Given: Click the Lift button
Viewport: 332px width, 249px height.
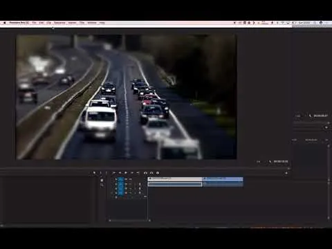Looking at the screenshot, I should pyautogui.click(x=145, y=173).
